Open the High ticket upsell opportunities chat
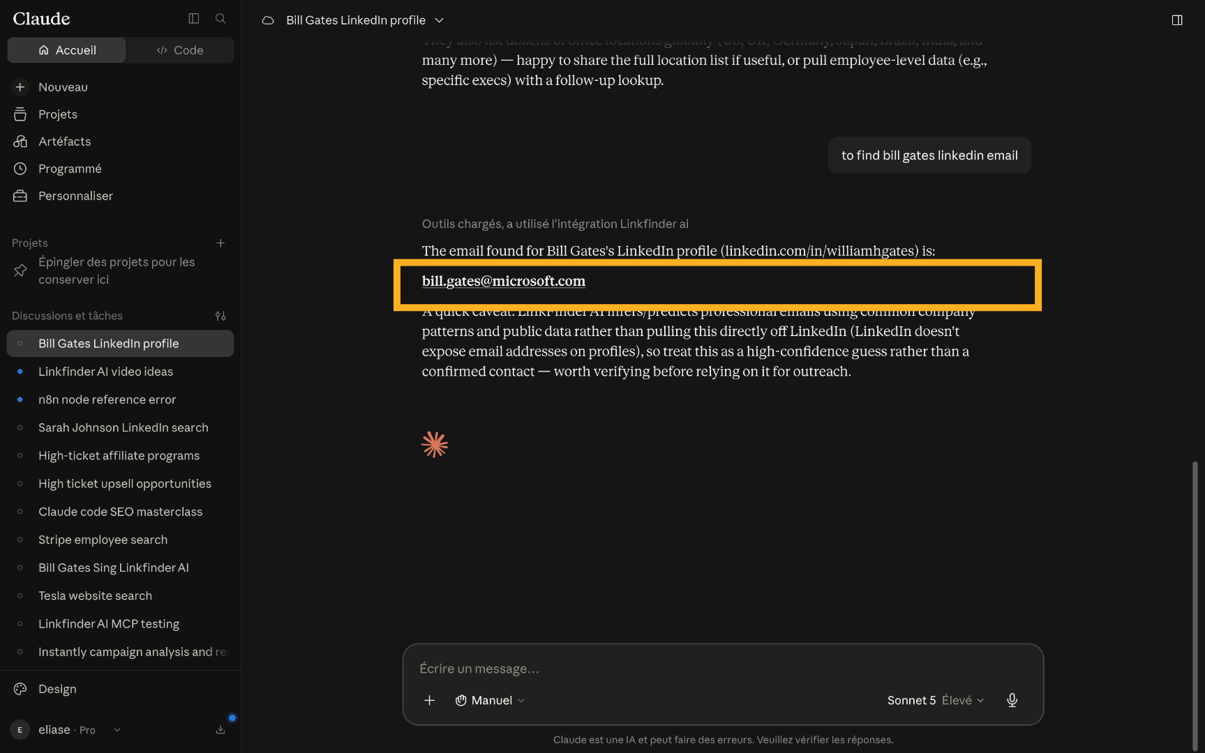 tap(120, 484)
